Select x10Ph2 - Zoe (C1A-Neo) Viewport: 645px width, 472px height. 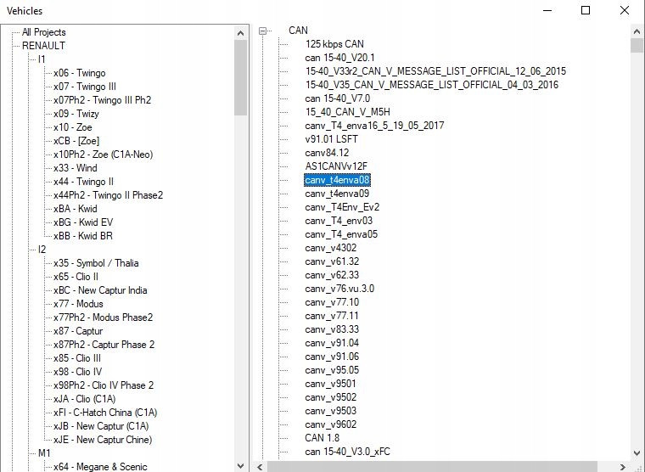coord(104,155)
